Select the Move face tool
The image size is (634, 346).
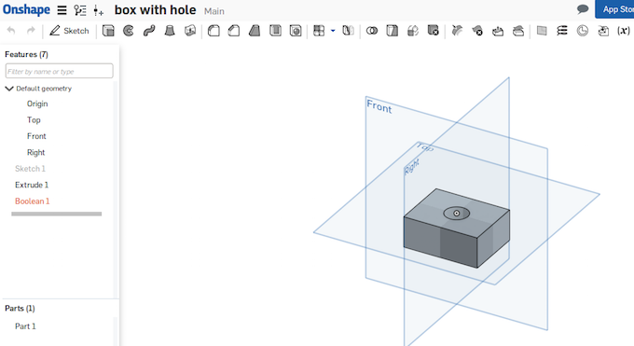pyautogui.click(x=498, y=31)
